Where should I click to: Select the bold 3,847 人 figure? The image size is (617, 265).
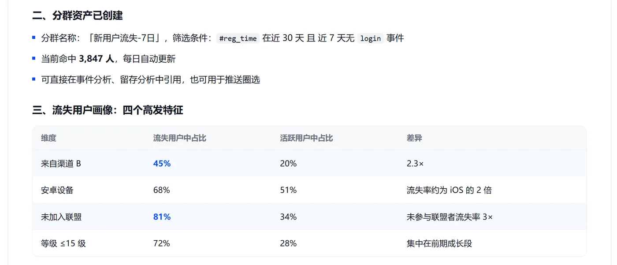(97, 59)
